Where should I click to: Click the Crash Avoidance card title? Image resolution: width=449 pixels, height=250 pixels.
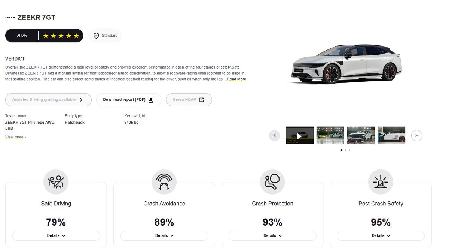(x=164, y=204)
